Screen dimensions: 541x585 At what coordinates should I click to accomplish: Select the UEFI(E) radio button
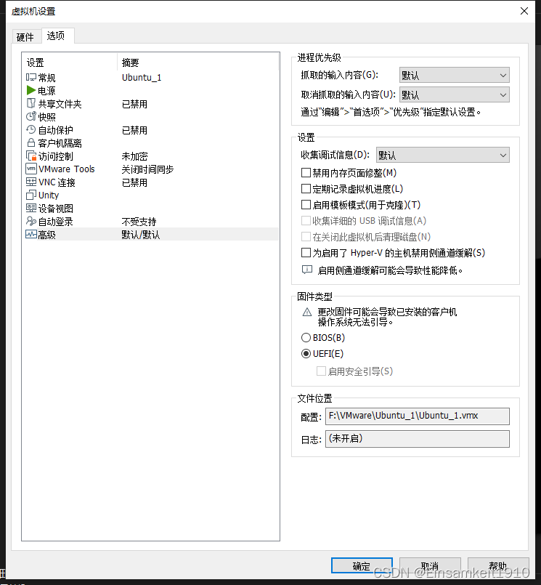[x=306, y=354]
